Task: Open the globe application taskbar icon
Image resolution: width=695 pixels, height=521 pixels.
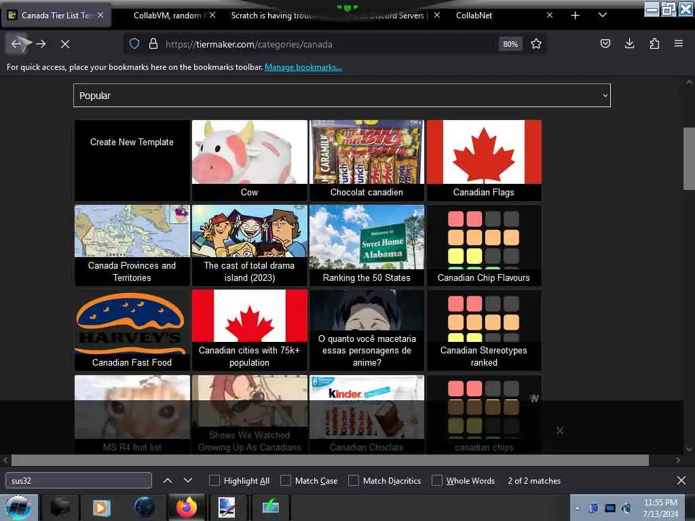Action: coord(145,507)
